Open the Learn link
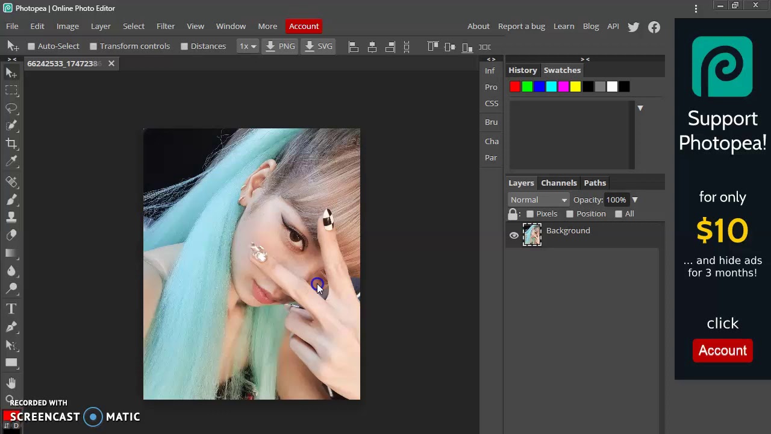The height and width of the screenshot is (434, 771). 564,27
